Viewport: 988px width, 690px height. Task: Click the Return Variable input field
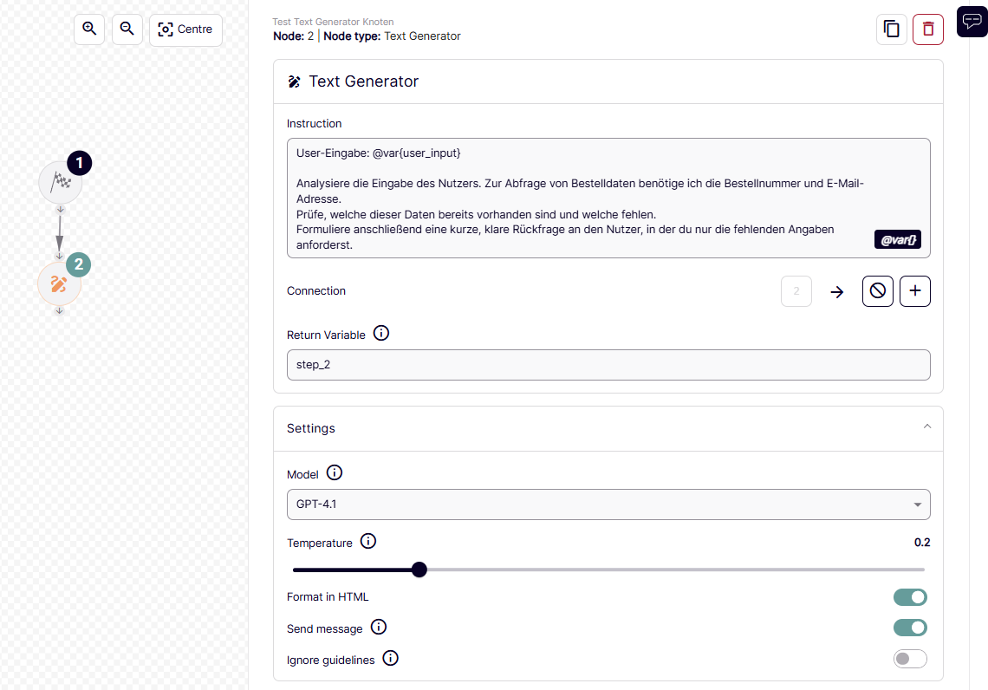click(608, 365)
